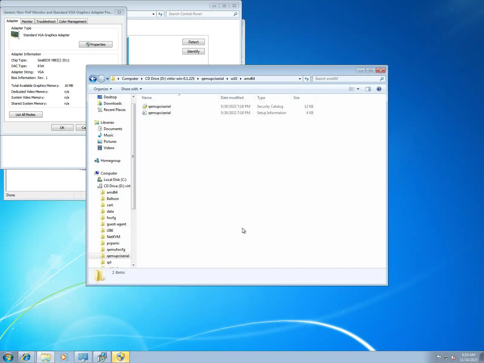The height and width of the screenshot is (363, 484).
Task: Click OK in the adapter properties dialog
Action: tap(62, 128)
